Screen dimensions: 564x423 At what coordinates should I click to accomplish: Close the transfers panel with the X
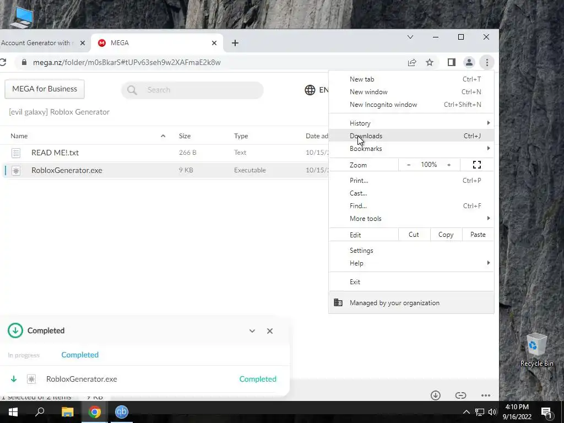pos(270,331)
